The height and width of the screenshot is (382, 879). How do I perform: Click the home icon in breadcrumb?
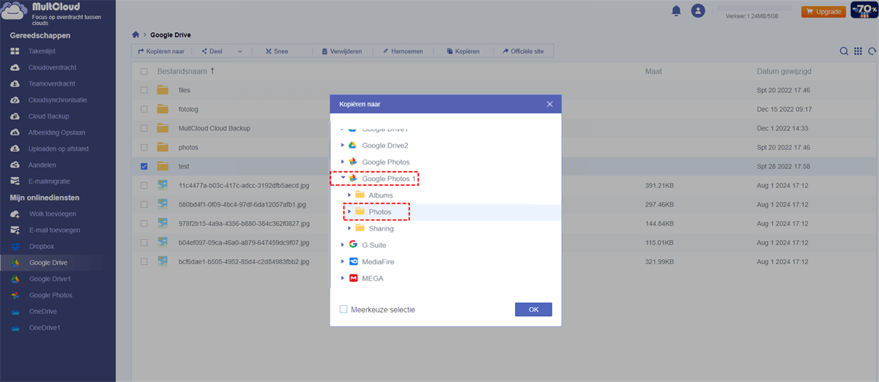[136, 34]
